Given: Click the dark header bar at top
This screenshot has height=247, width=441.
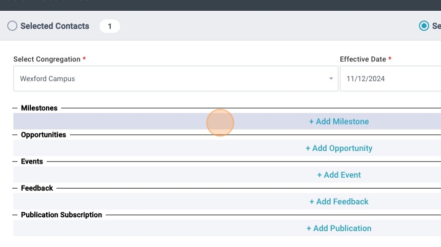Looking at the screenshot, I should point(221,5).
